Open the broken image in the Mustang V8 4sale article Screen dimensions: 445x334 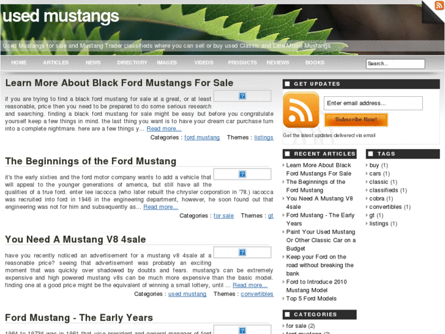pos(242,252)
